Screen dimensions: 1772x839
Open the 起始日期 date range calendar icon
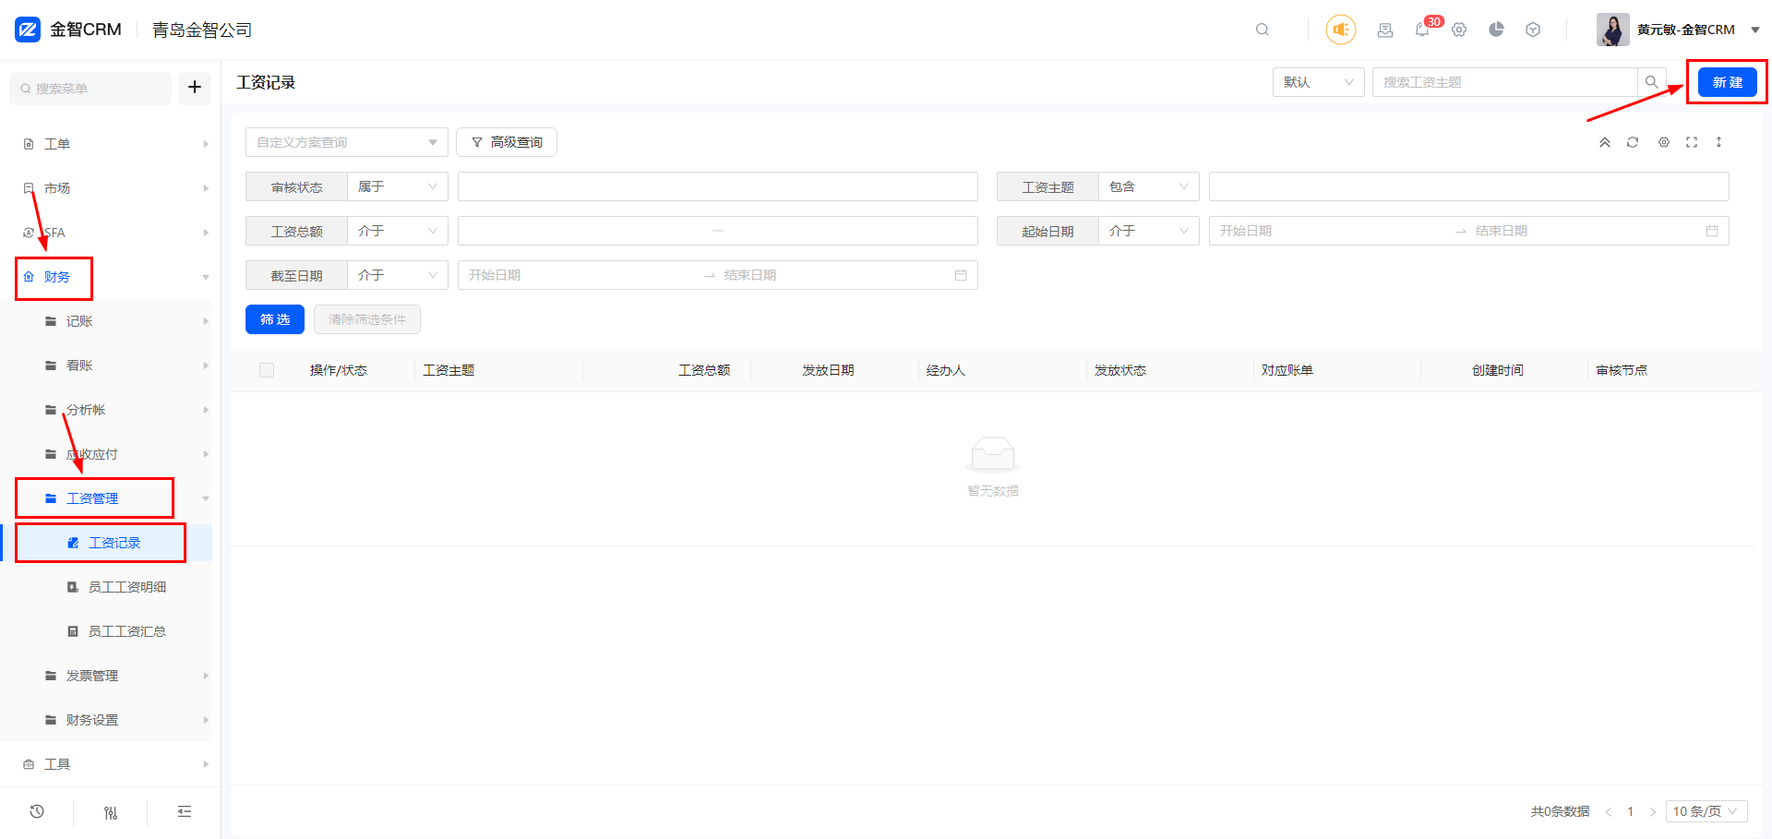click(x=1712, y=231)
